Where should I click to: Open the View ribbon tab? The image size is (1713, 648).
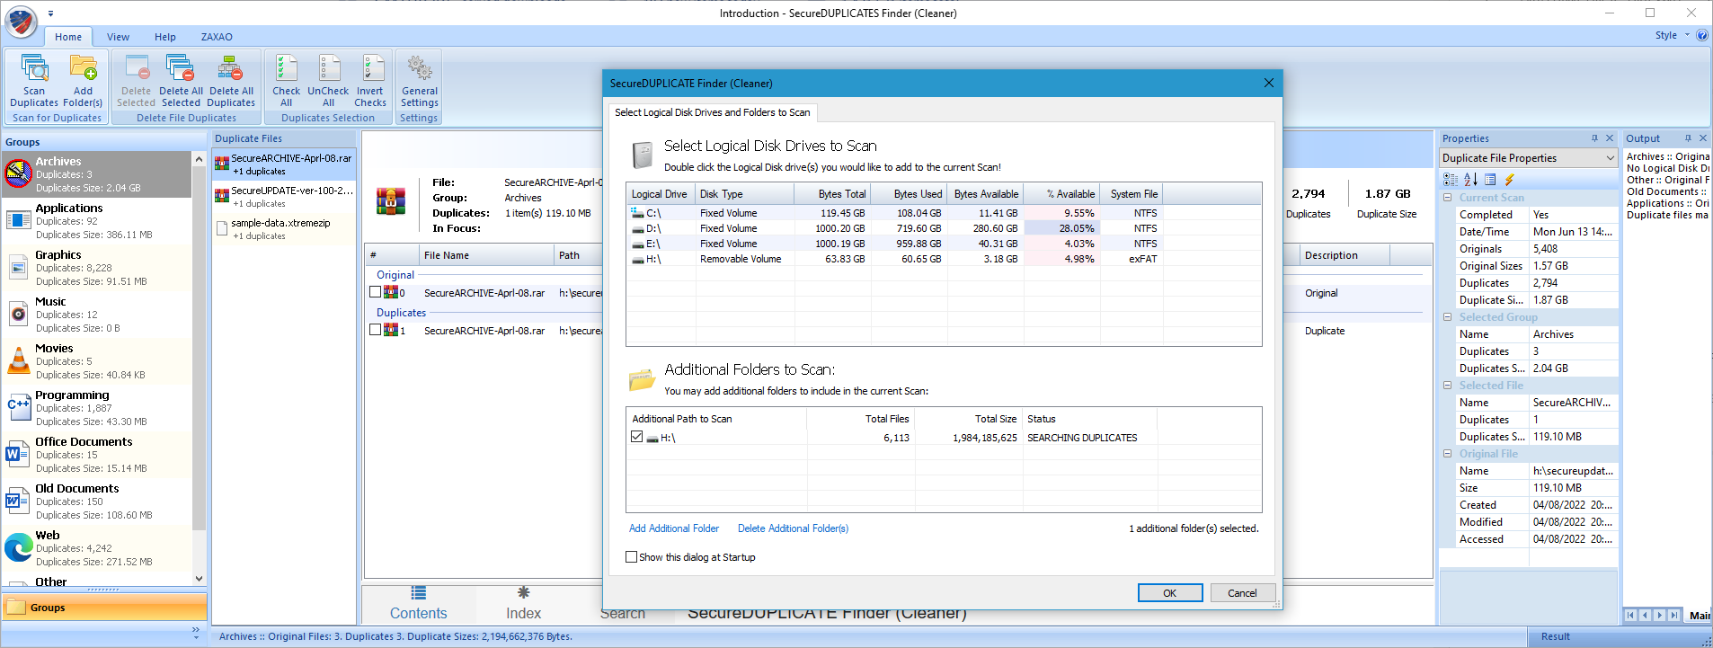pyautogui.click(x=118, y=37)
